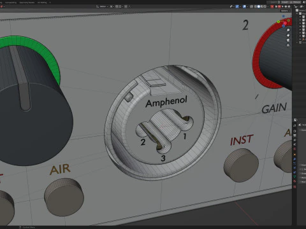Open the Scene properties tab
The image size is (306, 229).
point(295,144)
